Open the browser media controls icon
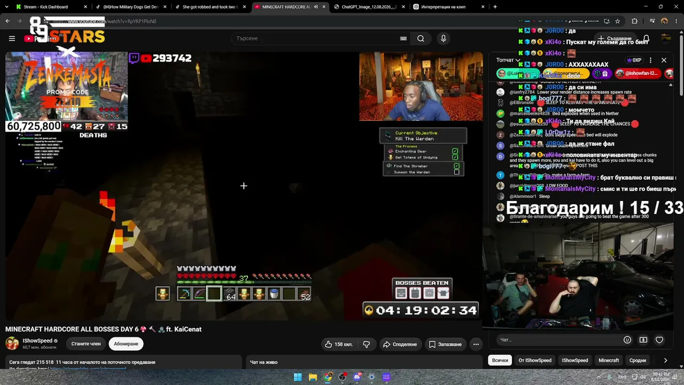684x385 pixels. tap(652, 21)
